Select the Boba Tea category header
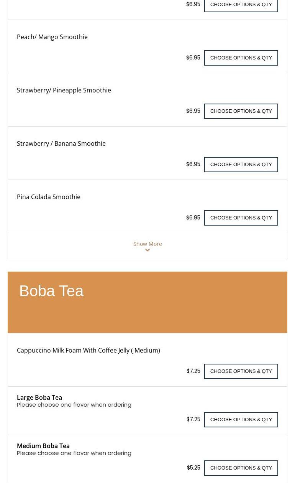The height and width of the screenshot is (483, 295). 51,291
